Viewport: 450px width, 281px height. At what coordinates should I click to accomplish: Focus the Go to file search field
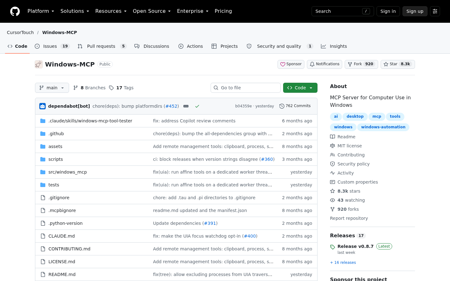[246, 88]
